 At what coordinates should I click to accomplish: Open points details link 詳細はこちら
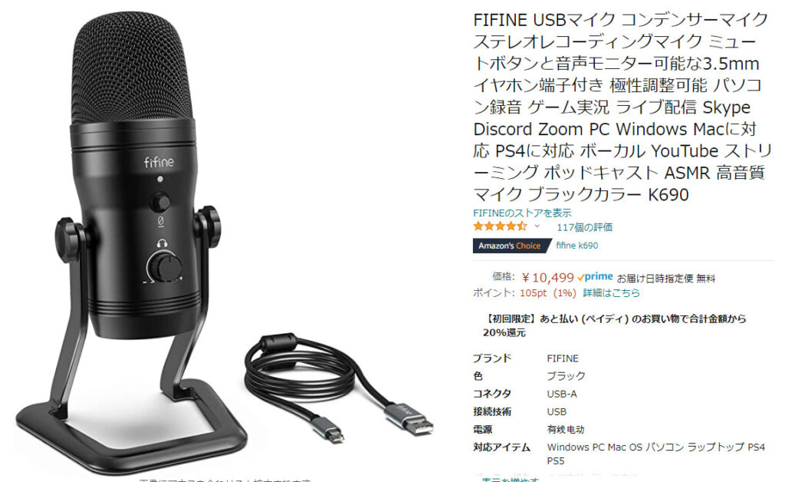coord(611,293)
